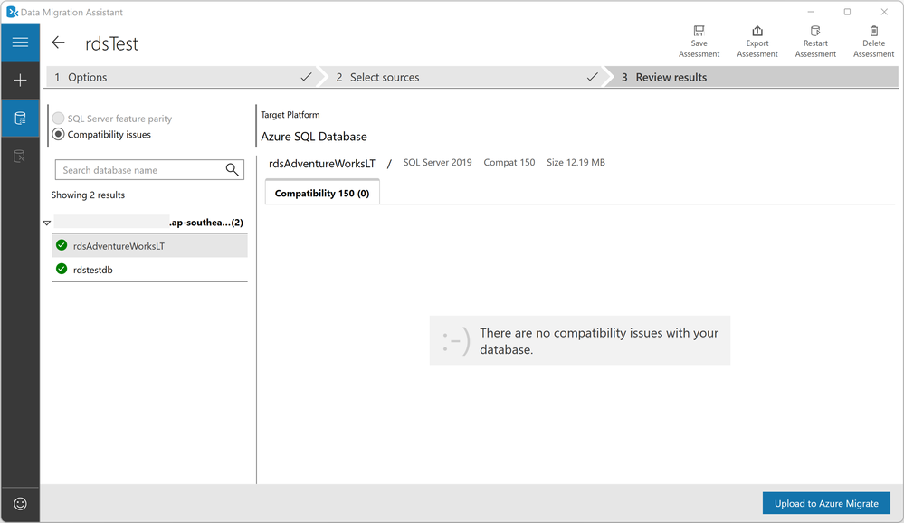
Task: Open the Migrations sidebar icon
Action: click(x=20, y=157)
